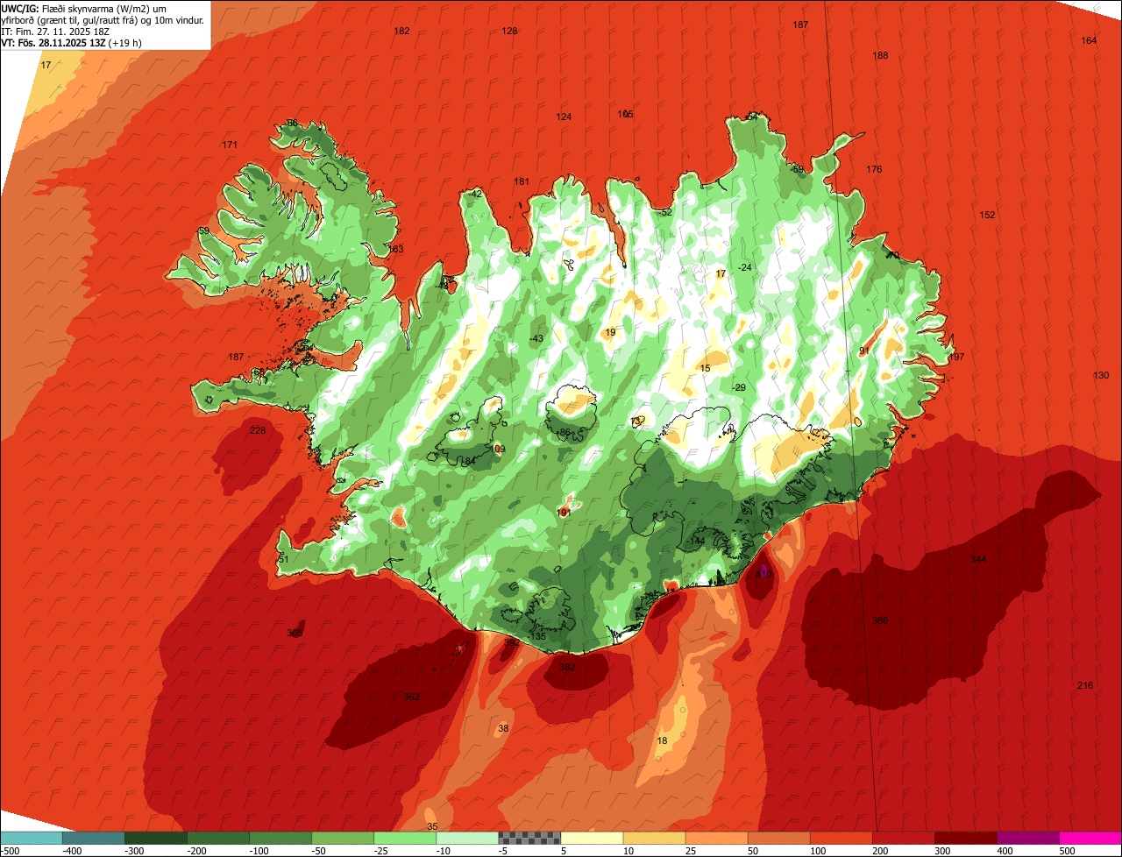Image resolution: width=1122 pixels, height=857 pixels.
Task: Click checkered legend swatch between -5 and 5
Action: tap(529, 838)
